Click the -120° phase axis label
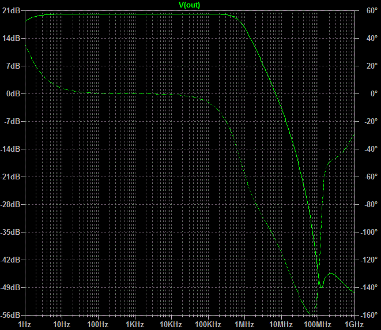The width and height of the screenshot is (381, 330). point(369,260)
